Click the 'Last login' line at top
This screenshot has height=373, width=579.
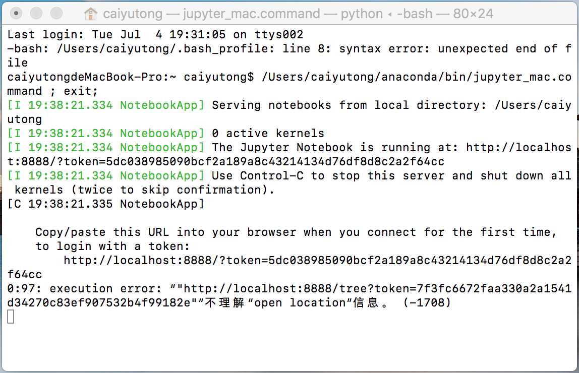155,35
